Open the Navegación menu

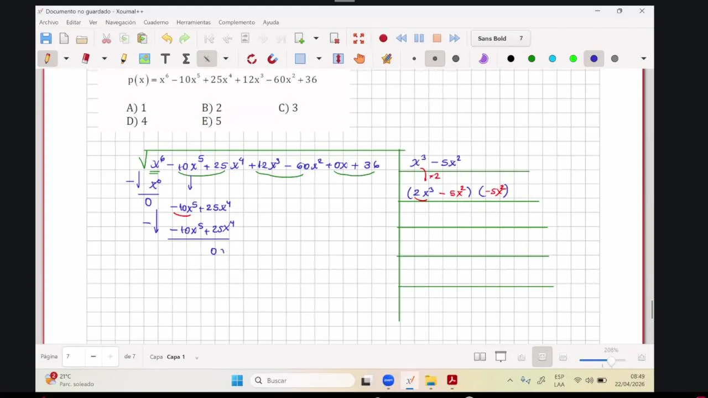pyautogui.click(x=121, y=22)
